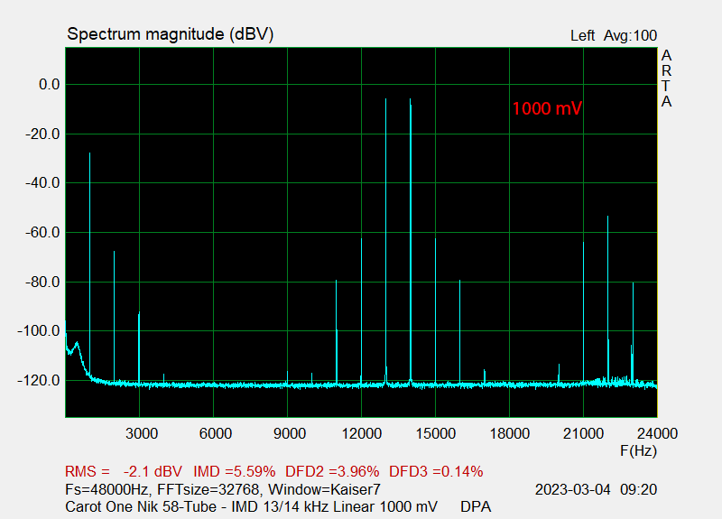The image size is (722, 519).
Task: Click the '9000' frequency axis label
Action: [290, 434]
